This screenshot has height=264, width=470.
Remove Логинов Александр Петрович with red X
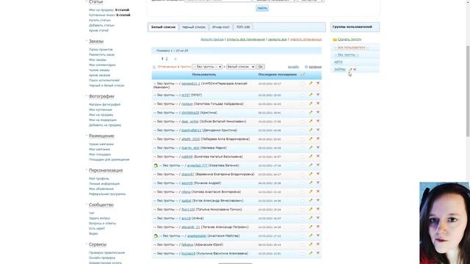[318, 227]
